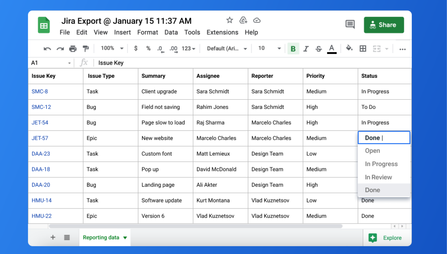The height and width of the screenshot is (254, 447).
Task: Click the move to folder icon
Action: click(243, 20)
